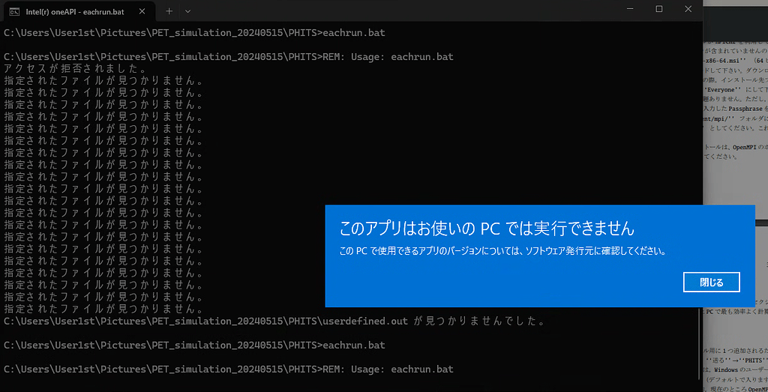Expand the new tab profile dropdown
768x392 pixels.
(187, 10)
